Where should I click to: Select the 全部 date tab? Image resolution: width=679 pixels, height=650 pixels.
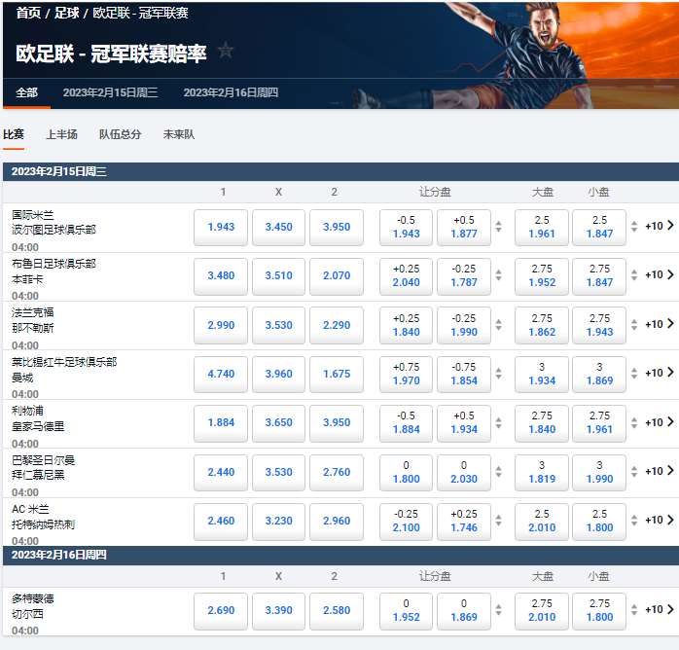click(x=26, y=92)
